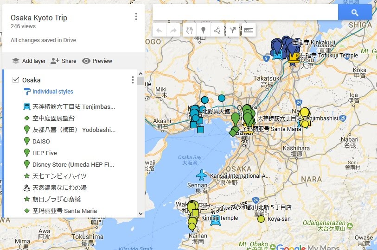
Task: Select the draw line tool
Action: tap(217, 30)
